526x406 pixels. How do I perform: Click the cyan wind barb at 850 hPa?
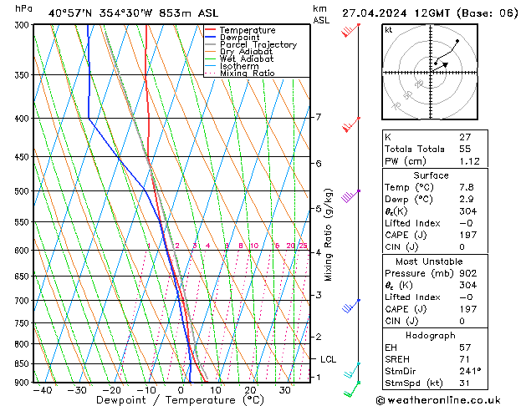352,370
